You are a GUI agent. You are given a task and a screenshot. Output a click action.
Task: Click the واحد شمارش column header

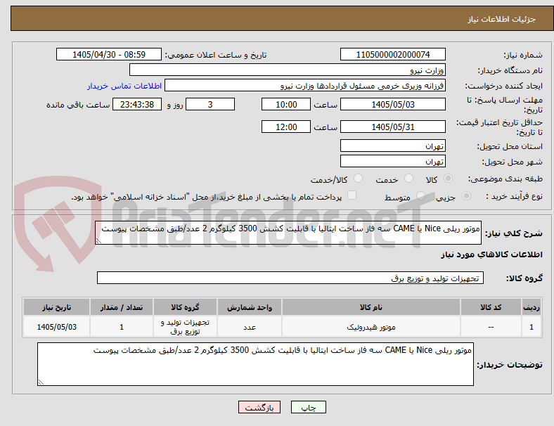250,307
